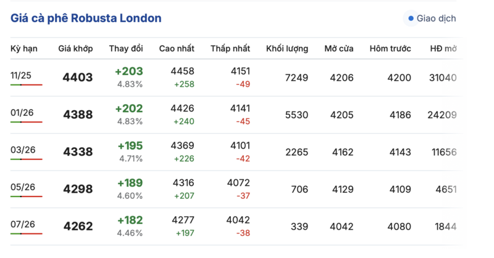The width and height of the screenshot is (494, 258).
Task: Click the Giao dịch status badge
Action: click(x=432, y=18)
